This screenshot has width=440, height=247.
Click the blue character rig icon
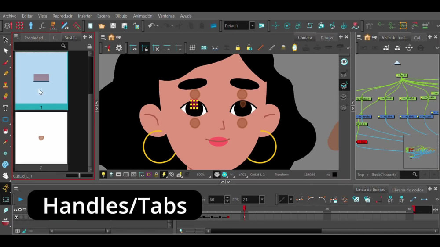pos(31,26)
